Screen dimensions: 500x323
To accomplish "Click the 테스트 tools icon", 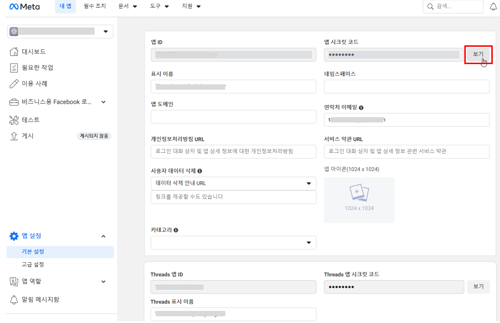I will 14,120.
